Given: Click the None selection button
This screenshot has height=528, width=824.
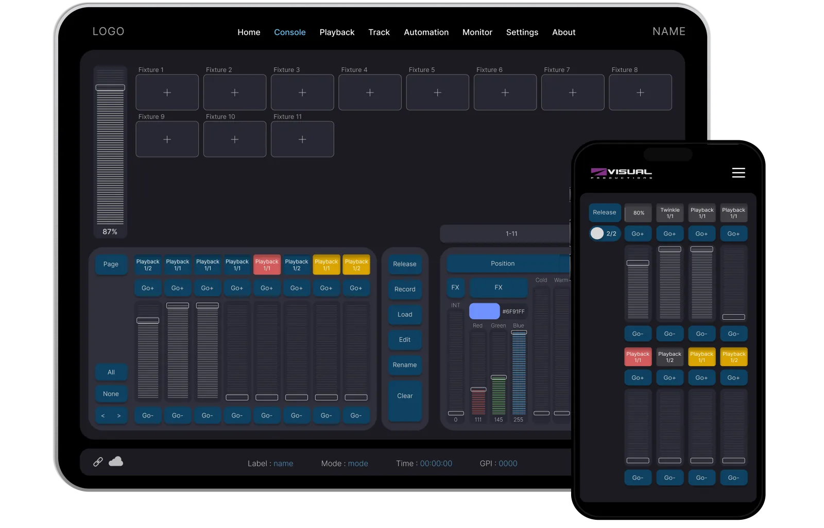Looking at the screenshot, I should click(x=111, y=394).
